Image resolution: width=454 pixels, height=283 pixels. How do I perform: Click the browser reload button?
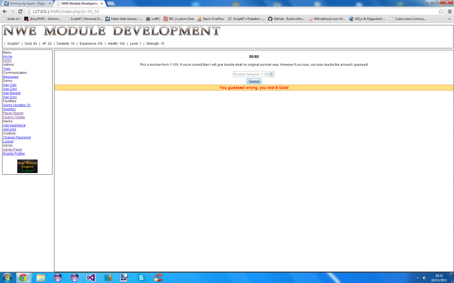tap(20, 11)
